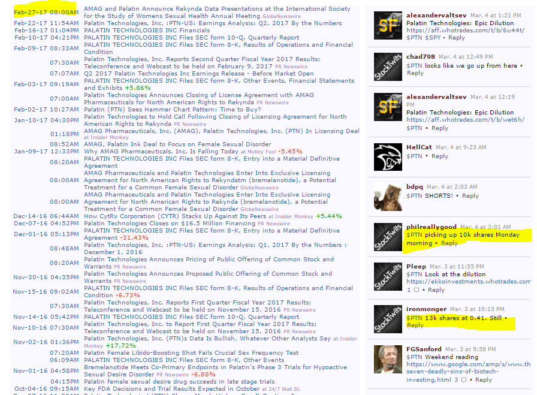Image resolution: width=537 pixels, height=395 pixels.
Task: Open the aff.whotrades.com wet6h link
Action: pos(465,120)
